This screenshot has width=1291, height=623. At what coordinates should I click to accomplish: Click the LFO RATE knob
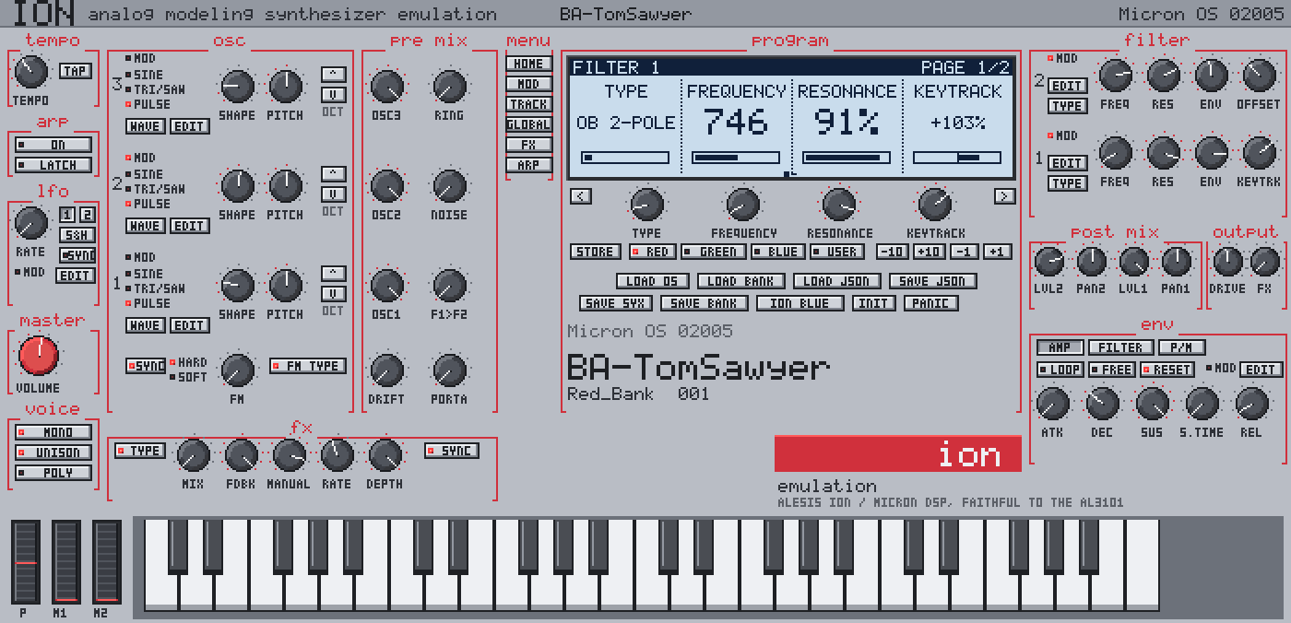point(31,223)
